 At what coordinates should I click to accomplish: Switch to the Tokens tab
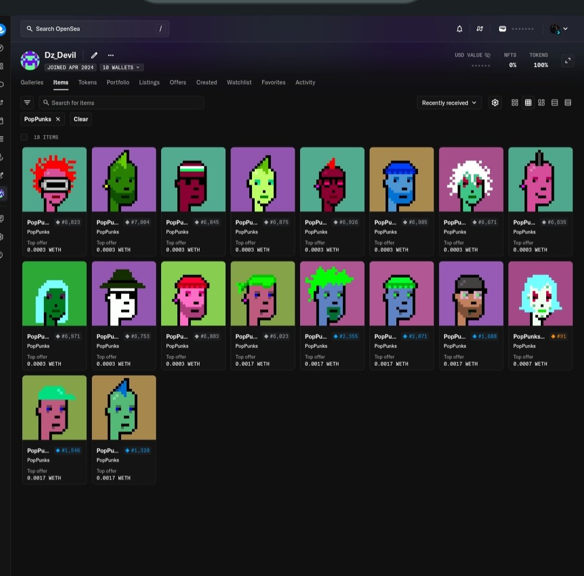[x=88, y=82]
